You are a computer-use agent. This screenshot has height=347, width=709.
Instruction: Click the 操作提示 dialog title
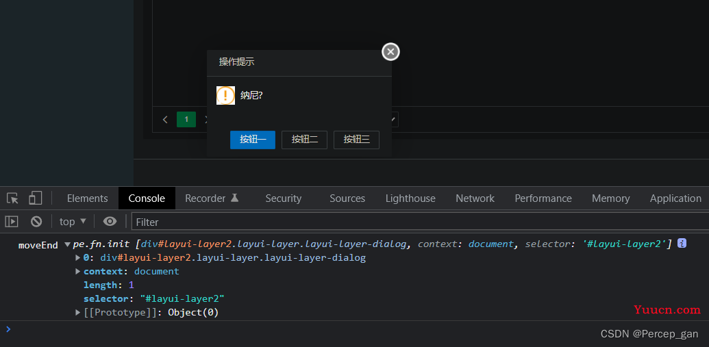[x=236, y=62]
